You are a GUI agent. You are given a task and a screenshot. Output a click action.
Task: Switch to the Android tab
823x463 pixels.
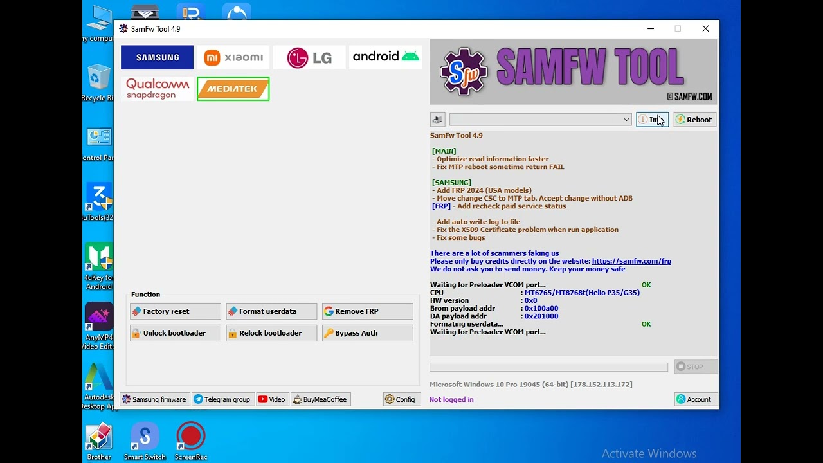pos(385,57)
